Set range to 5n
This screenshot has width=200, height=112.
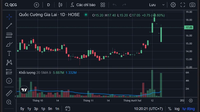click(50, 109)
